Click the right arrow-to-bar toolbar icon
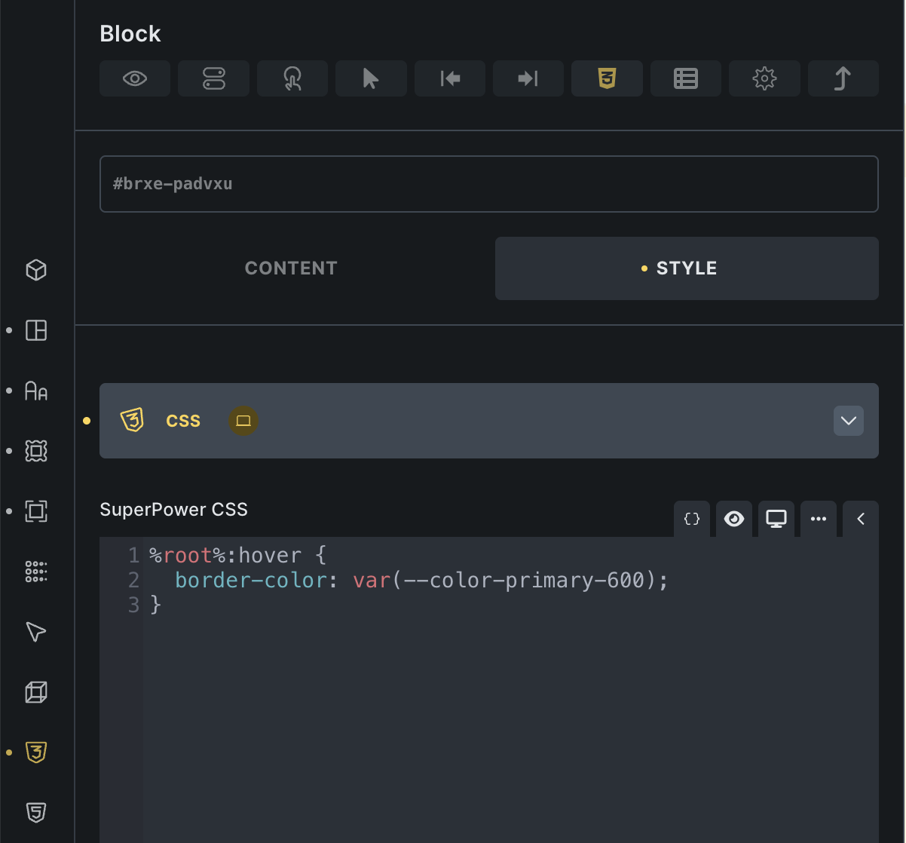The image size is (906, 843). coord(528,78)
